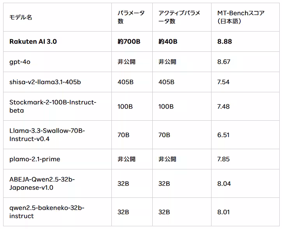Select the 8.67 score for gpt-4o
This screenshot has height=229, width=282.
click(x=224, y=62)
